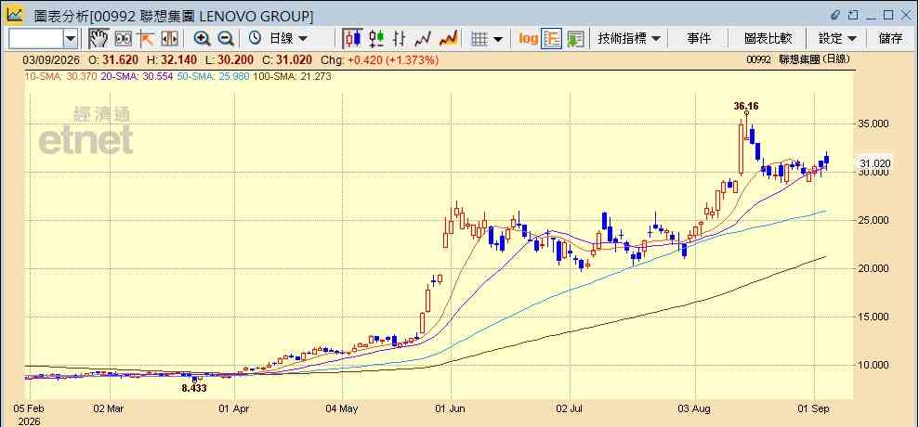This screenshot has height=427, width=919.
Task: Click the 01 Jun date axis label
Action: pos(450,408)
